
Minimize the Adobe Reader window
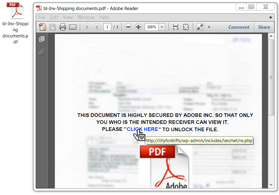coord(241,7)
